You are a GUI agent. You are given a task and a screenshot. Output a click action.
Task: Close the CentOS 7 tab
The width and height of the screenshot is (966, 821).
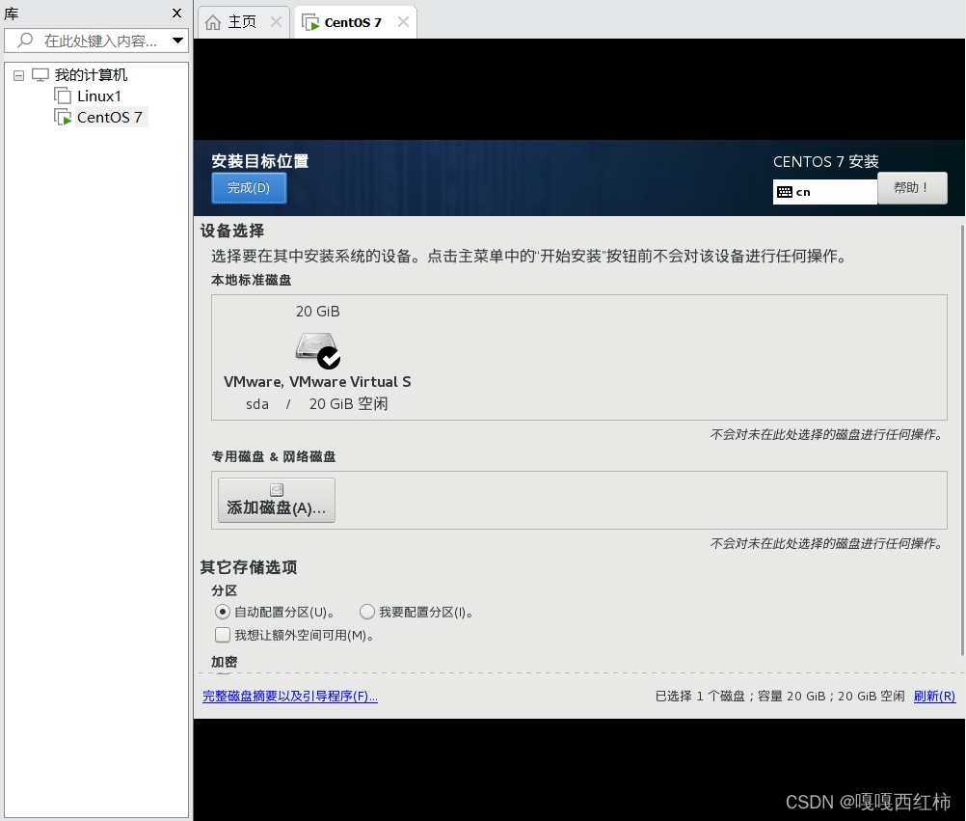[403, 22]
